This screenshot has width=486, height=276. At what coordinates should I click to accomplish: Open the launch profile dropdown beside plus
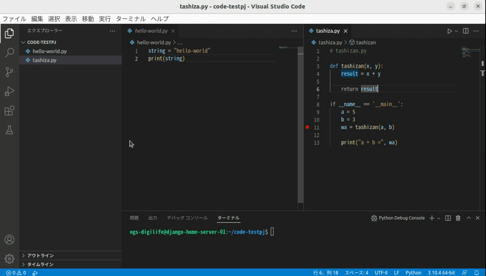pos(439,218)
